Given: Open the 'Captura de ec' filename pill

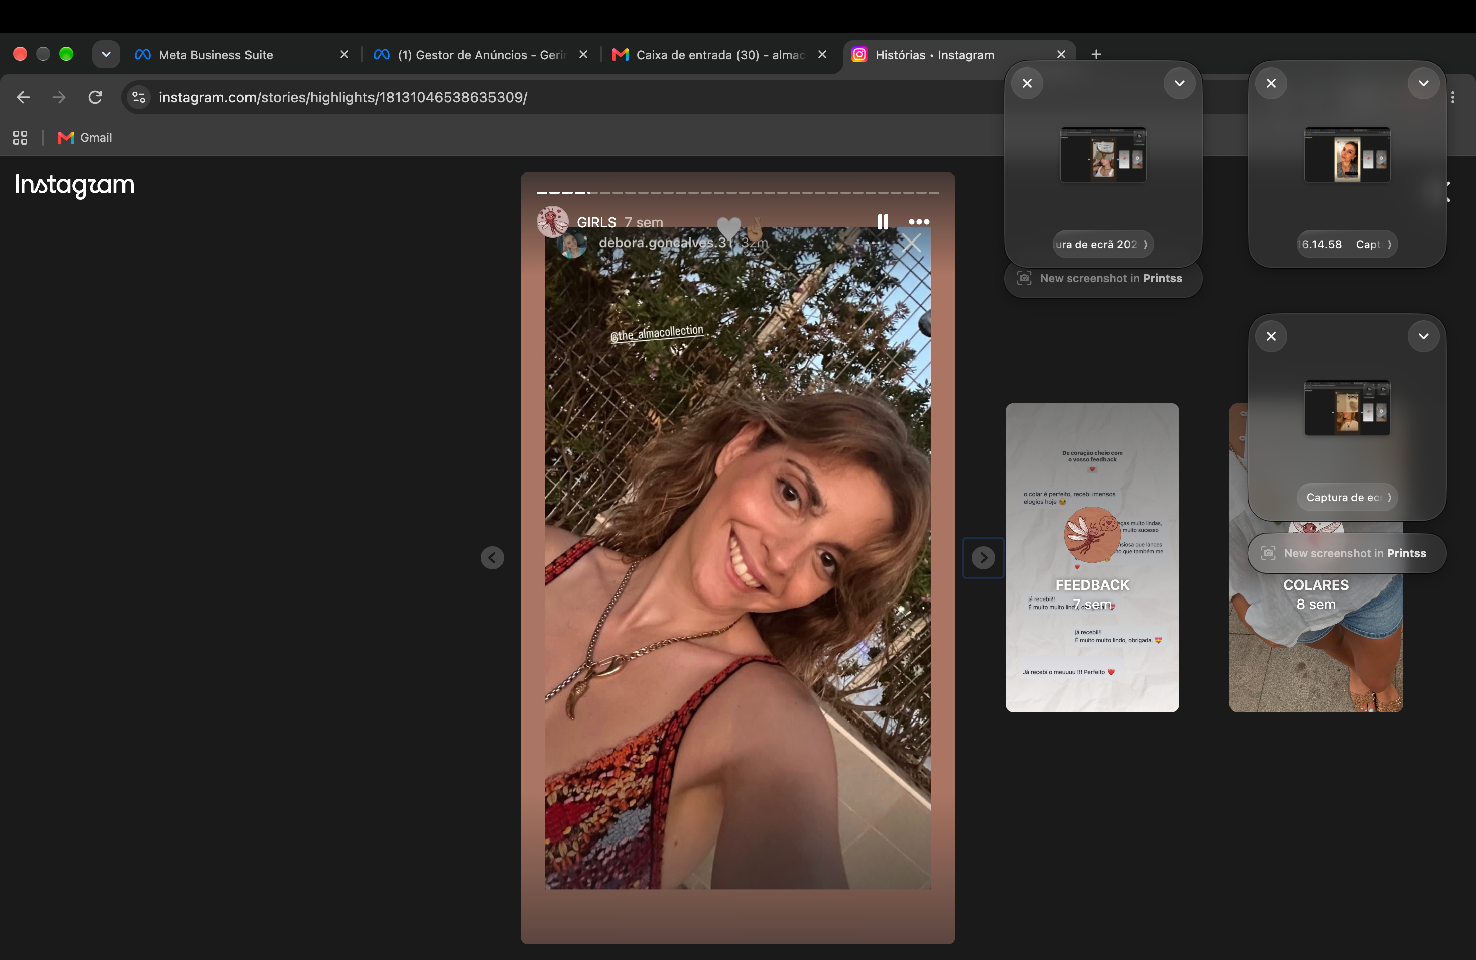Looking at the screenshot, I should pos(1347,498).
